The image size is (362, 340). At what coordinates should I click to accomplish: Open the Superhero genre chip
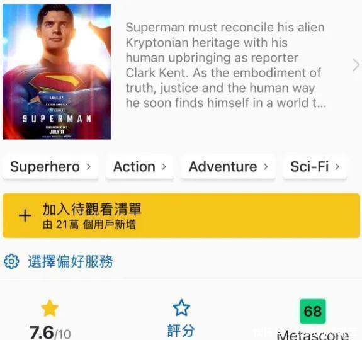tap(50, 167)
